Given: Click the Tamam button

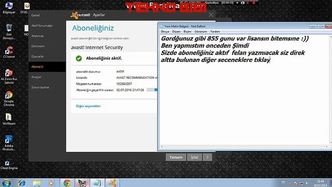Looking at the screenshot, I should tap(176, 157).
